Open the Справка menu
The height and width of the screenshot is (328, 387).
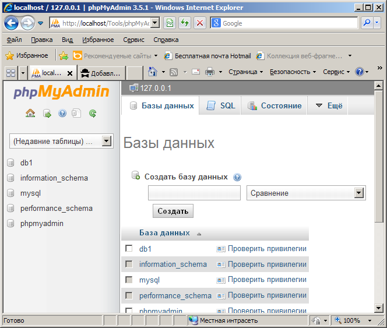coord(166,40)
